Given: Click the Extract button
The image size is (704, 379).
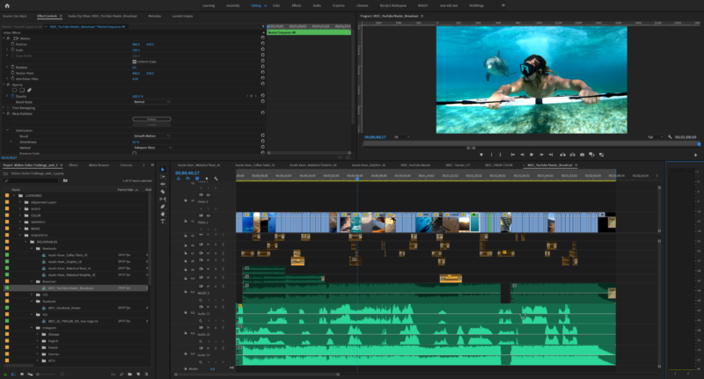Looking at the screenshot, I should point(573,155).
